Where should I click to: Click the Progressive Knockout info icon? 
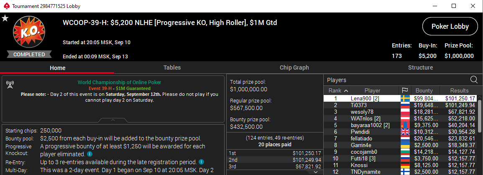(89, 154)
